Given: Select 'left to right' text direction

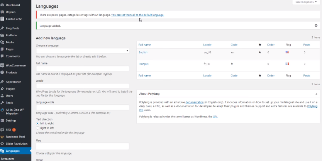Looking at the screenshot, I should (x=37, y=124).
